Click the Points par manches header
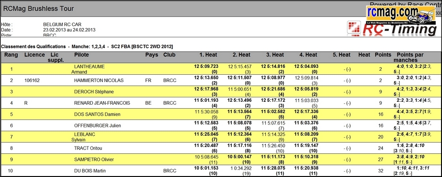 (408, 58)
